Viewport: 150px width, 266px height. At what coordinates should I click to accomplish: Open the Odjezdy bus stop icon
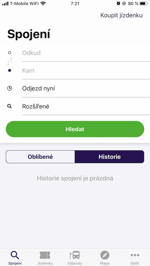(x=75, y=255)
